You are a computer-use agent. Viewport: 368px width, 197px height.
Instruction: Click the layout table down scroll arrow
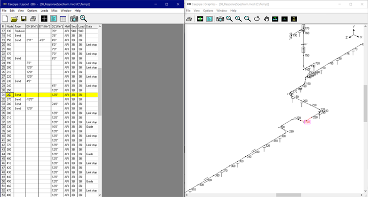click(100, 195)
